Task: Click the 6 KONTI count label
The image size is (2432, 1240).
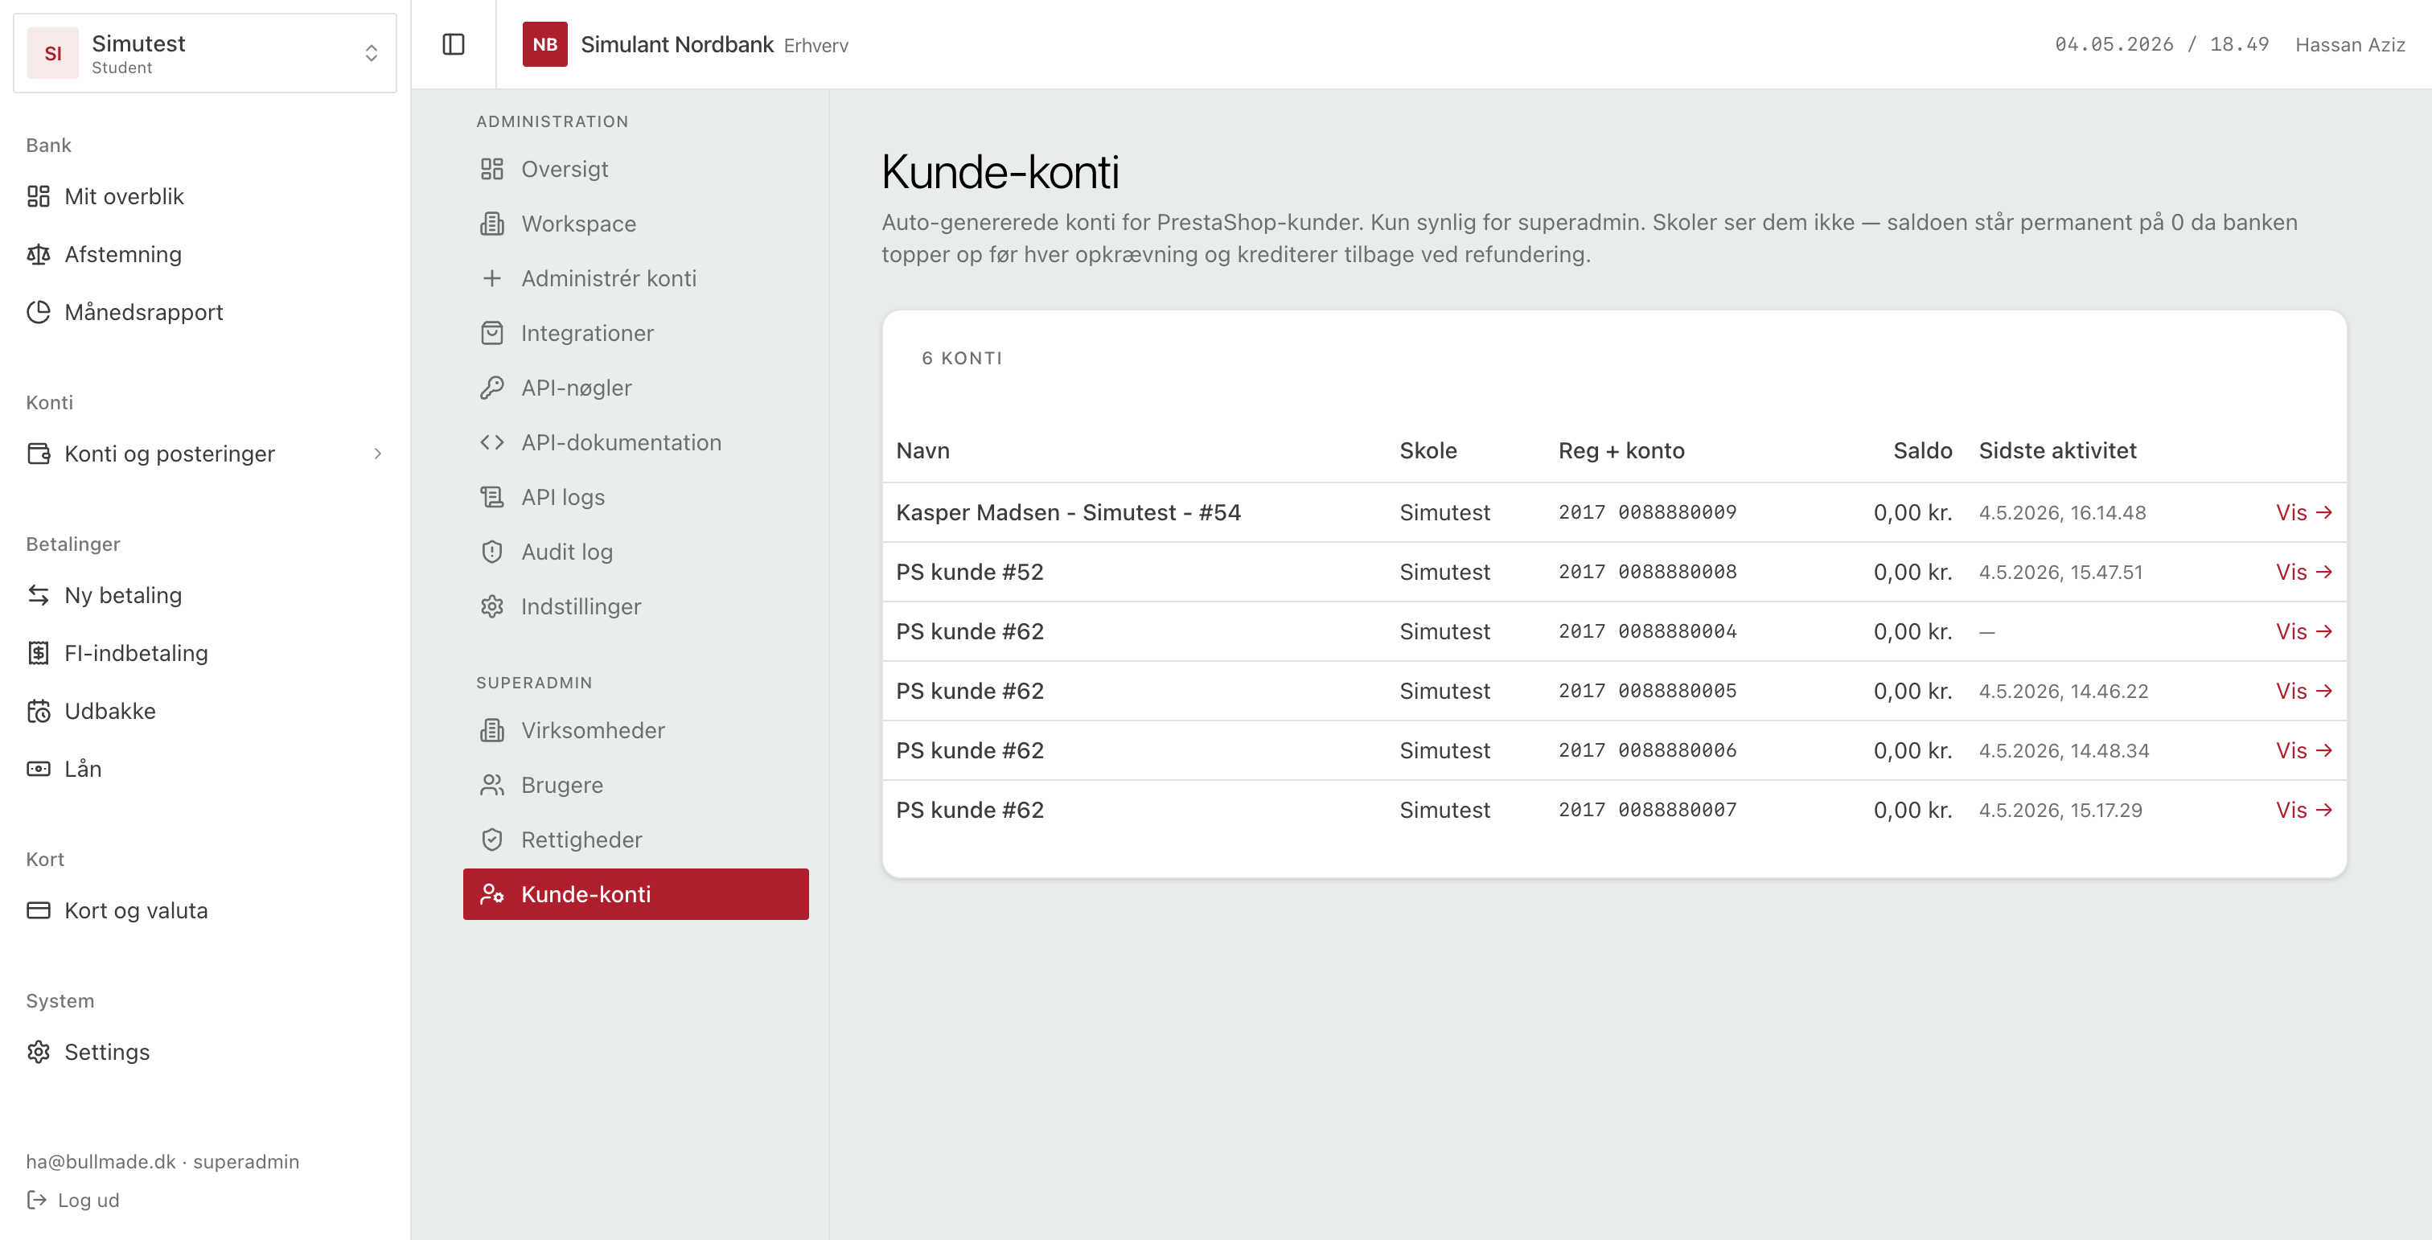Action: pos(961,358)
